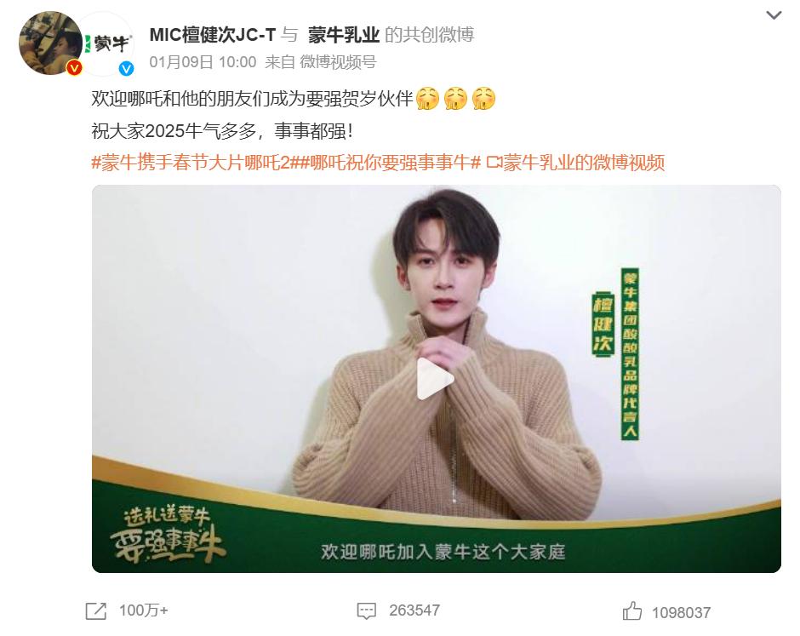800x636 pixels.
Task: Click the blue V verification badge
Action: [126, 68]
